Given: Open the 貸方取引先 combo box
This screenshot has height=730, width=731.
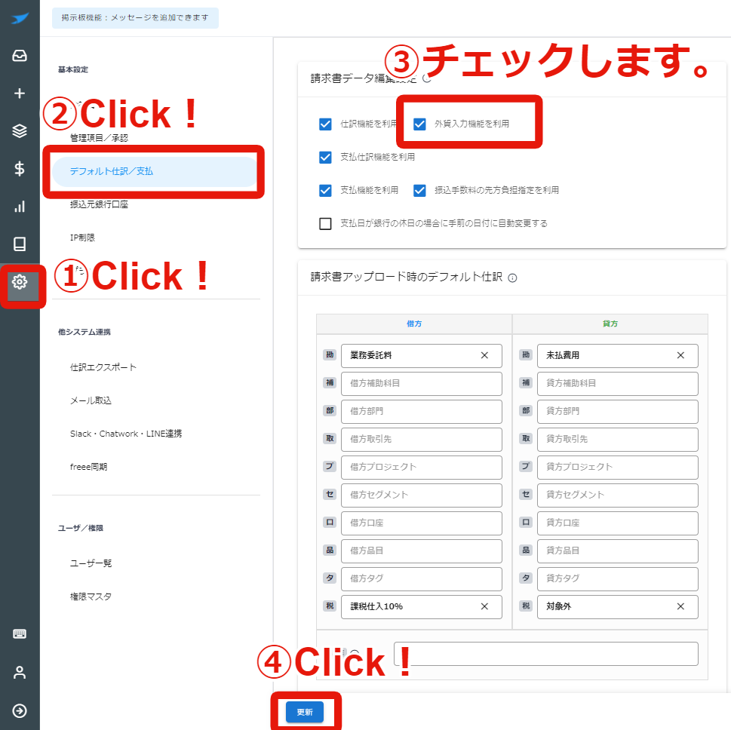Looking at the screenshot, I should [x=618, y=439].
